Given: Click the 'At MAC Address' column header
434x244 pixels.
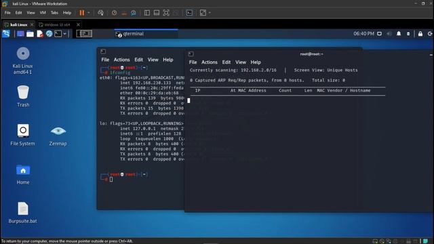Looking at the screenshot, I should 248,90.
